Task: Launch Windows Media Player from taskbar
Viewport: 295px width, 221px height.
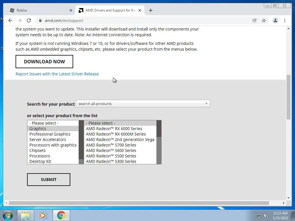Action: (43, 215)
